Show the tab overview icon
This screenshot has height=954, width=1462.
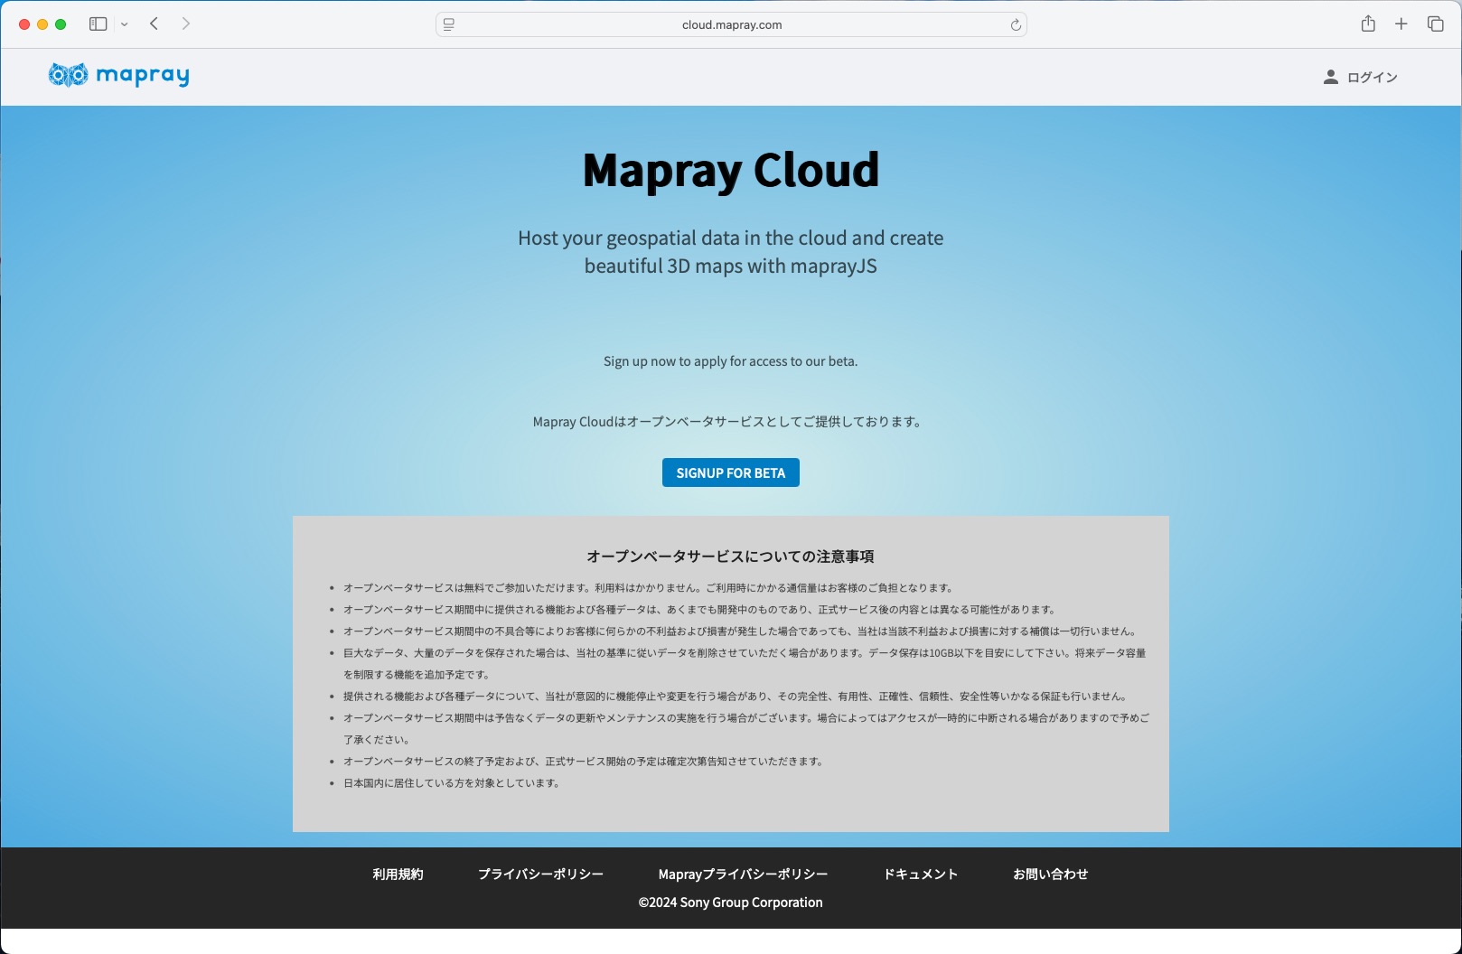(1435, 24)
